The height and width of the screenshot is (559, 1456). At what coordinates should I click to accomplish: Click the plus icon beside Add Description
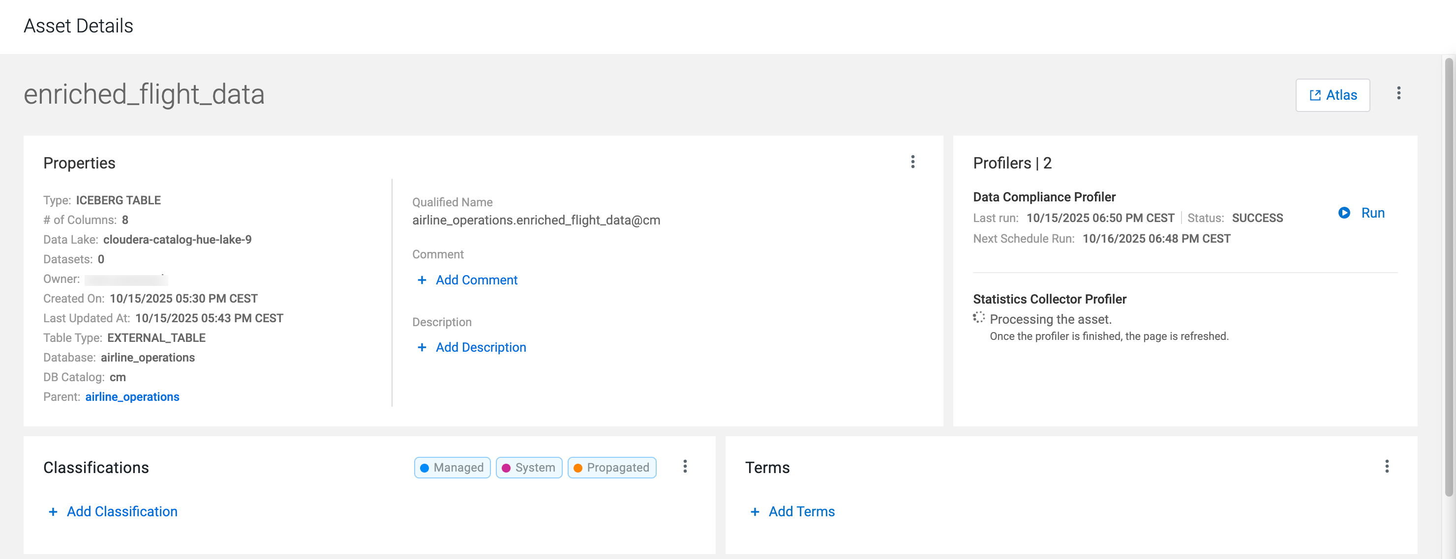[x=422, y=347]
